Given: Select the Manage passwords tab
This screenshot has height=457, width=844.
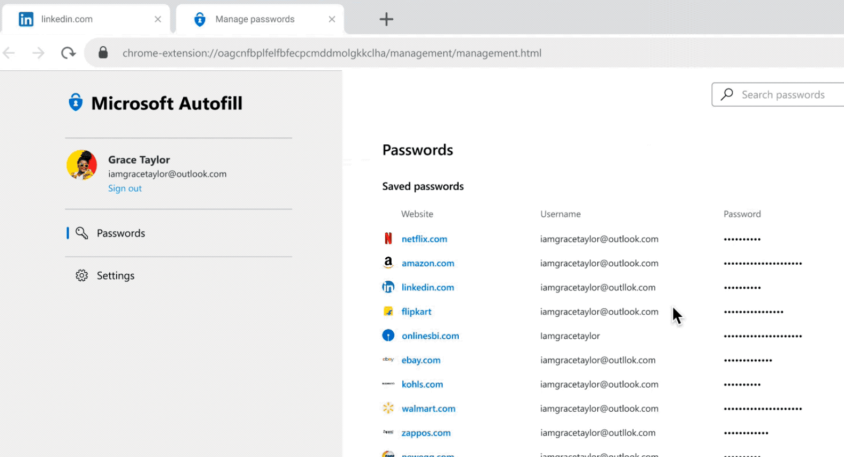Looking at the screenshot, I should 260,19.
